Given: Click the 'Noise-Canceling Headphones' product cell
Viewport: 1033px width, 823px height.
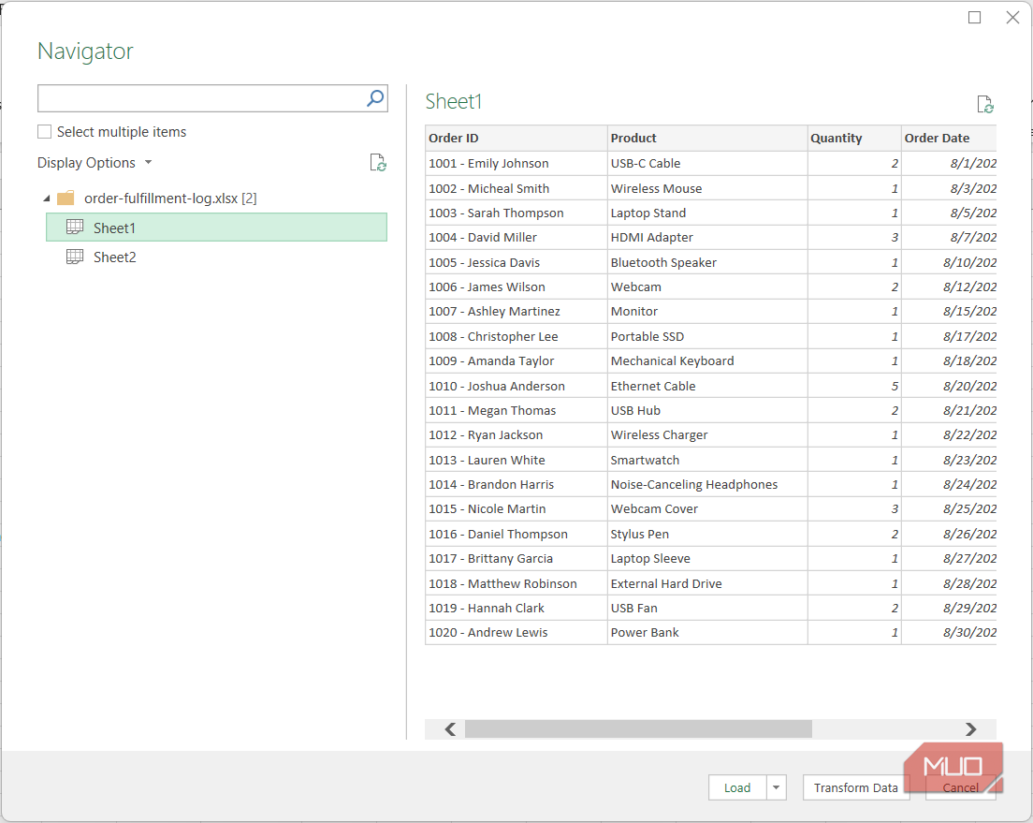Looking at the screenshot, I should 707,484.
